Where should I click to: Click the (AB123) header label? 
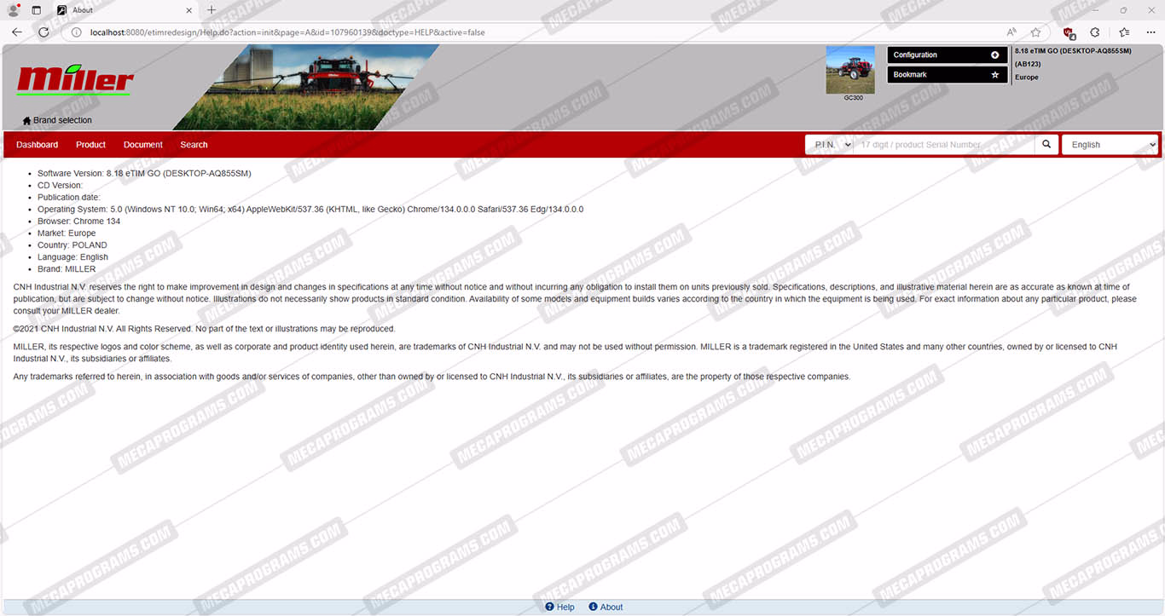point(1028,64)
